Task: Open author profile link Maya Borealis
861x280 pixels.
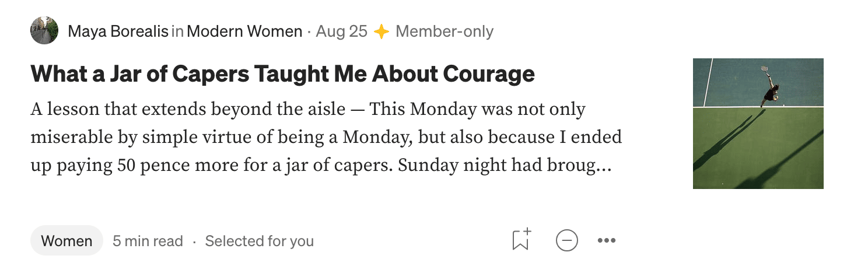Action: (118, 32)
